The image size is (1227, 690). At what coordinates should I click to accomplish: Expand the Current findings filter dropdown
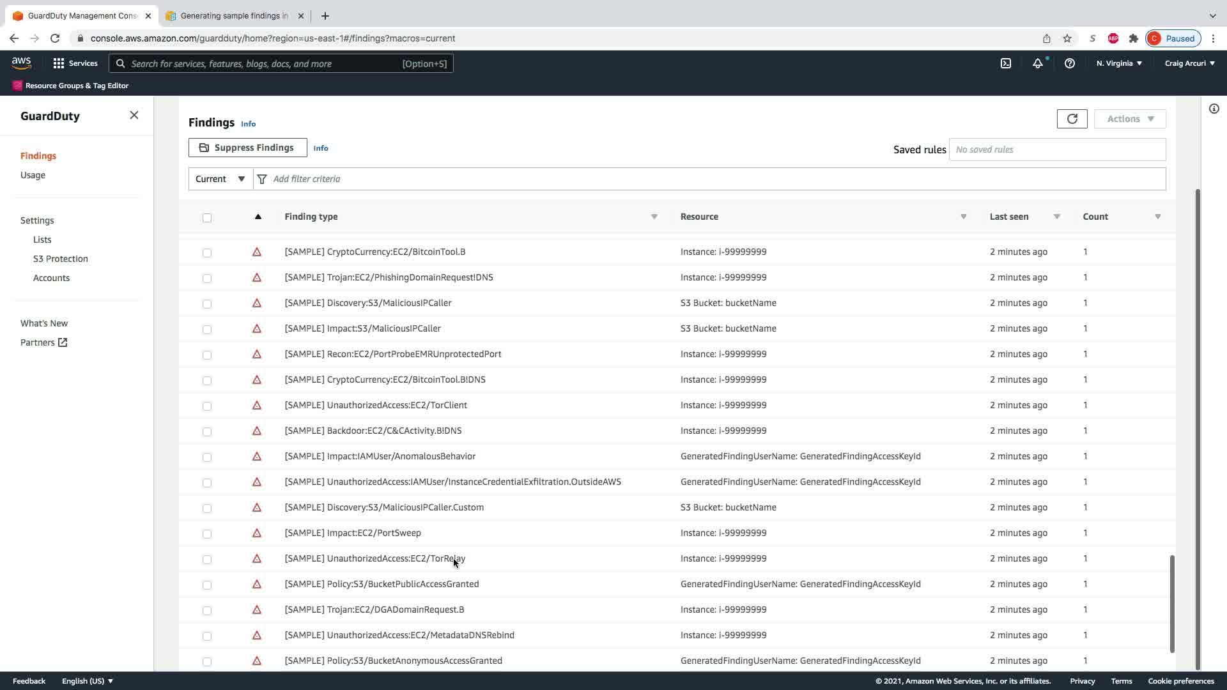pos(220,179)
